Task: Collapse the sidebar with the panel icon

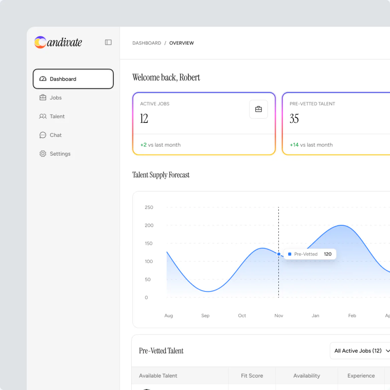Action: tap(108, 42)
